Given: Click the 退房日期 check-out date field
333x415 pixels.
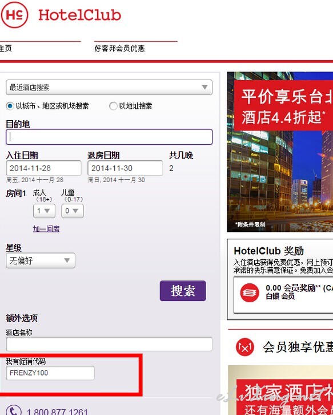Looking at the screenshot, I should [125, 168].
